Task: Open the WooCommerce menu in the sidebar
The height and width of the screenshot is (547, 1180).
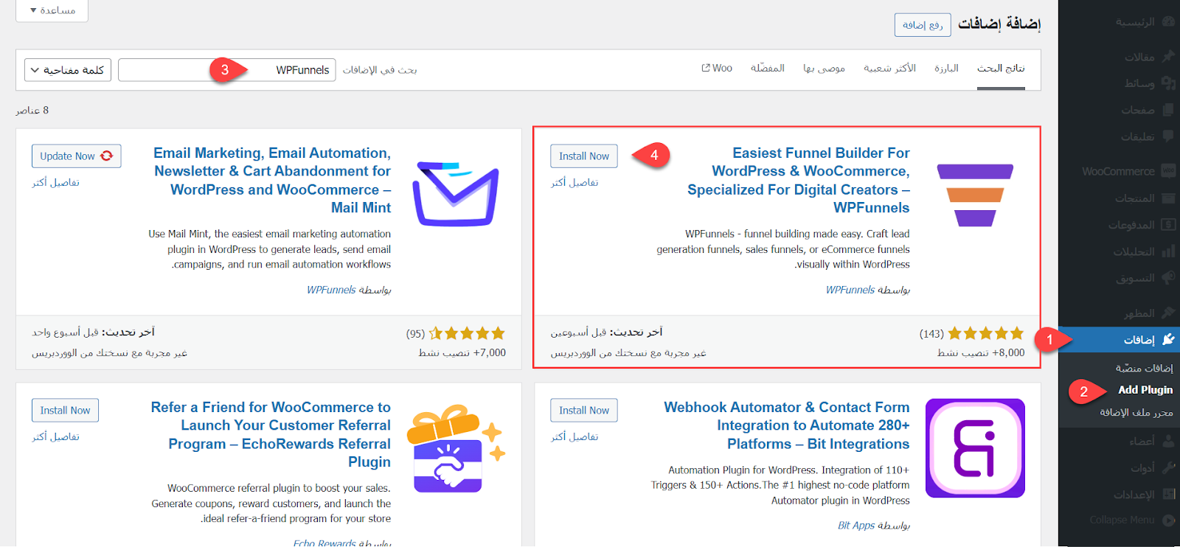Action: pyautogui.click(x=1118, y=171)
